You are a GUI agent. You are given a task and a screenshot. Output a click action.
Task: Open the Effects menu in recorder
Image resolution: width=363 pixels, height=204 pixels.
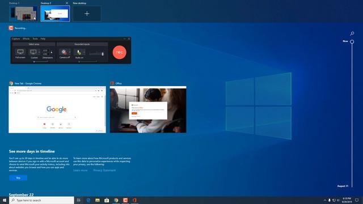[x=26, y=39]
